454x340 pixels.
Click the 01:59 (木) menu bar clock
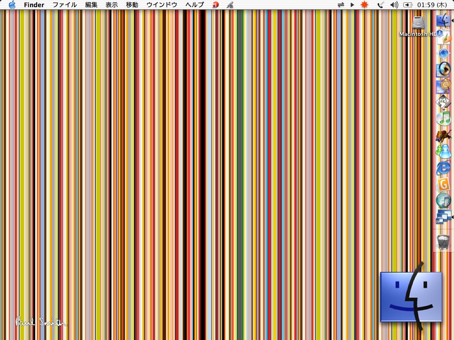click(x=432, y=5)
